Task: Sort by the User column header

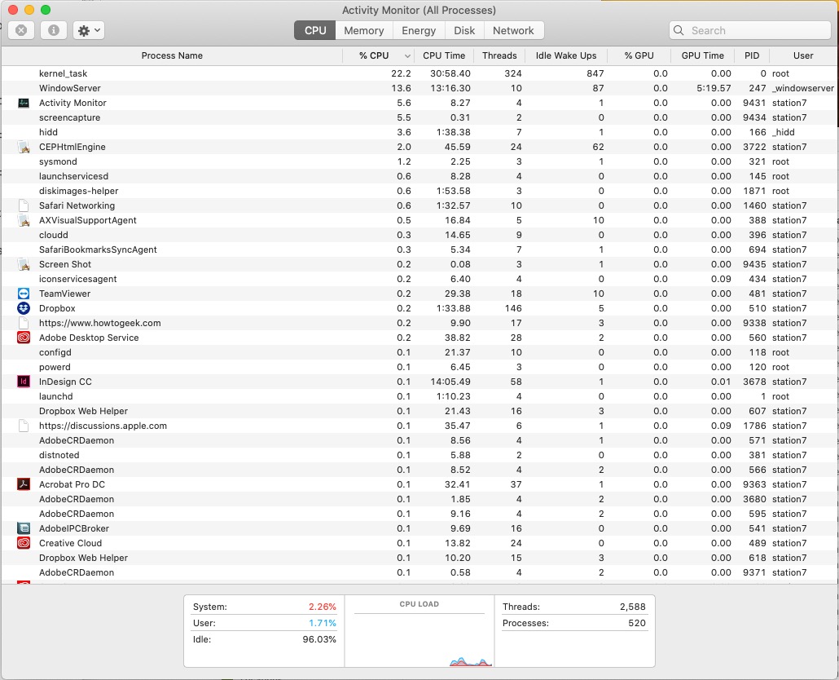Action: [x=802, y=55]
